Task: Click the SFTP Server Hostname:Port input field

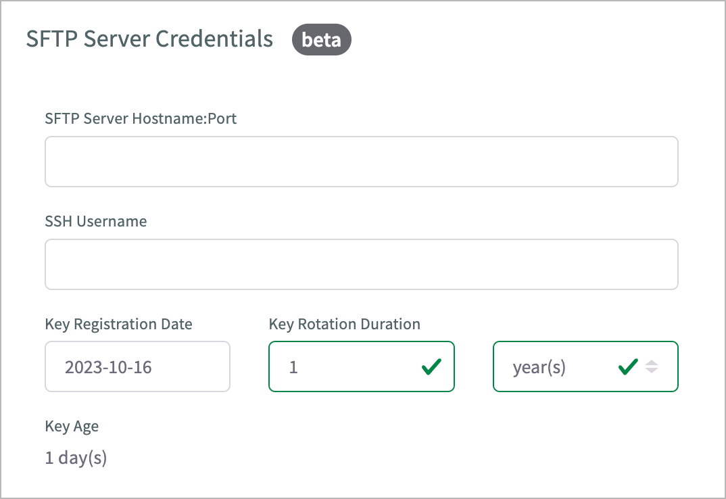Action: pos(362,161)
